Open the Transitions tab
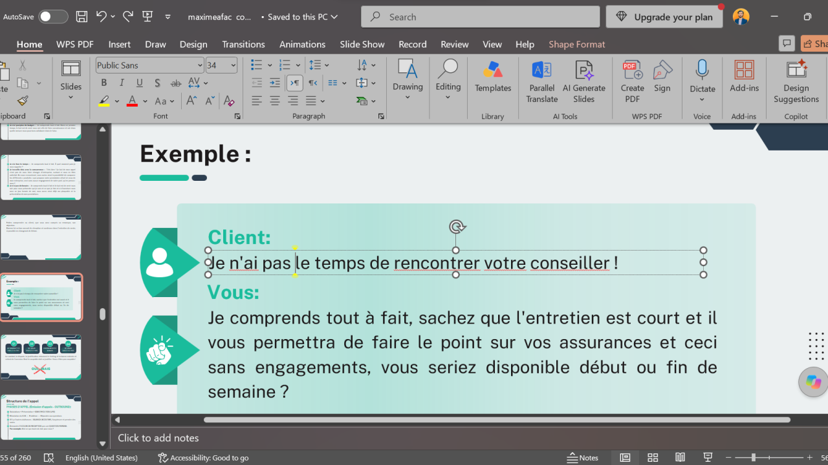Image resolution: width=828 pixels, height=465 pixels. point(243,44)
